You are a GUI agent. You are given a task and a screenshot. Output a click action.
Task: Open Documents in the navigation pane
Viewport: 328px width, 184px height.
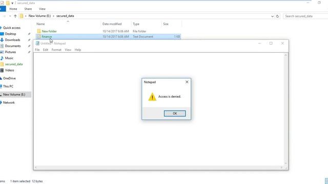[13, 46]
